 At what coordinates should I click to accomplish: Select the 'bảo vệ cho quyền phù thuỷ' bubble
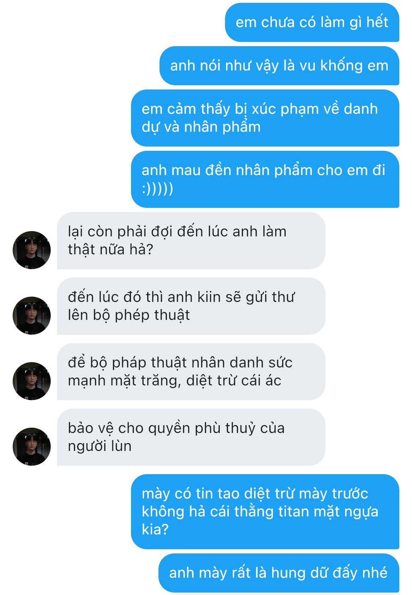pos(191,437)
